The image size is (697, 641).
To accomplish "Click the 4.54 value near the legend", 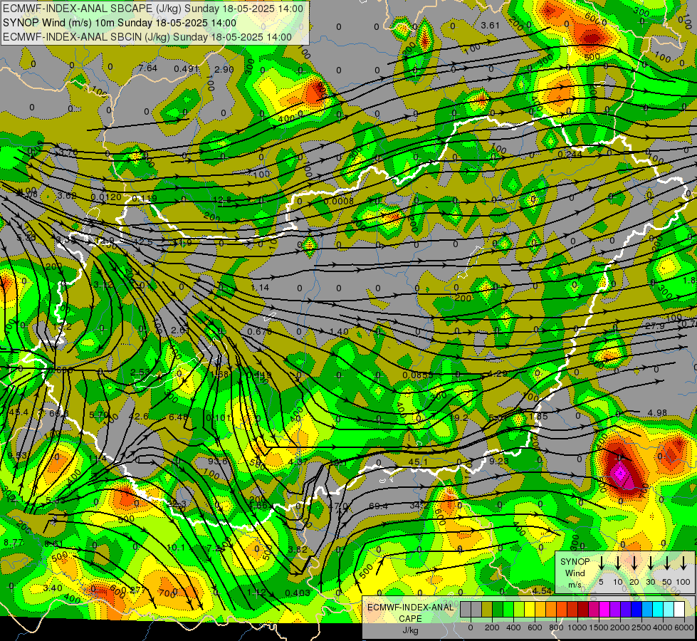I will (543, 590).
